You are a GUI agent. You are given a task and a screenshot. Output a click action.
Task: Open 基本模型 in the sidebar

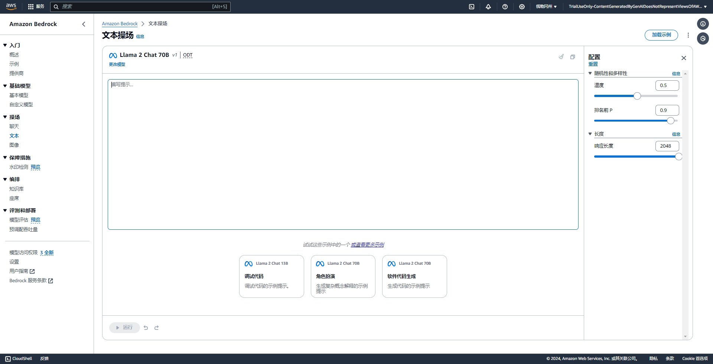tap(19, 95)
